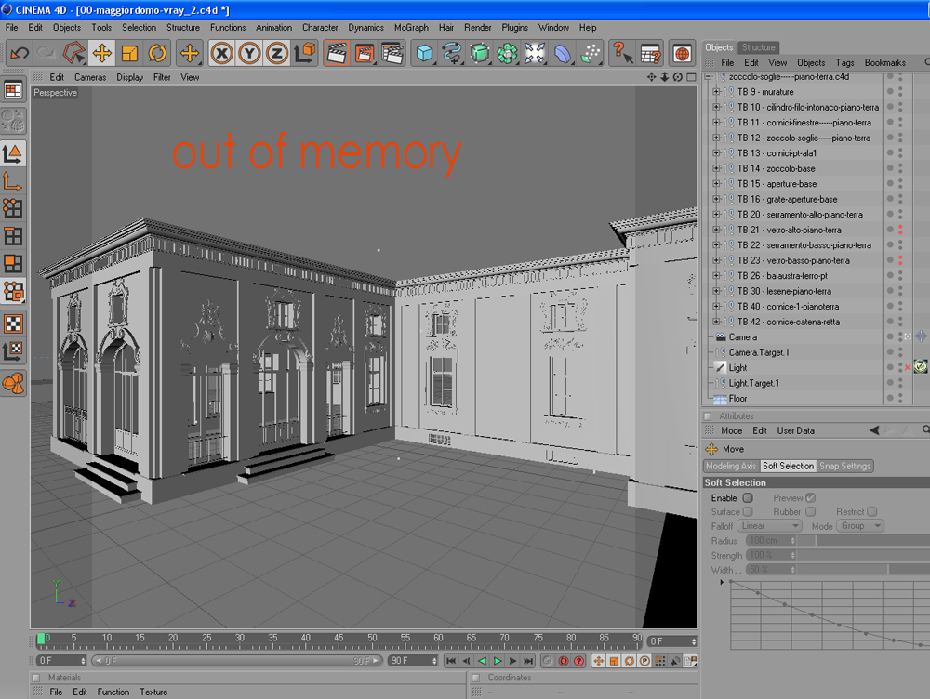Screen dimensions: 930x699
Task: Toggle Y axis lock
Action: (249, 54)
